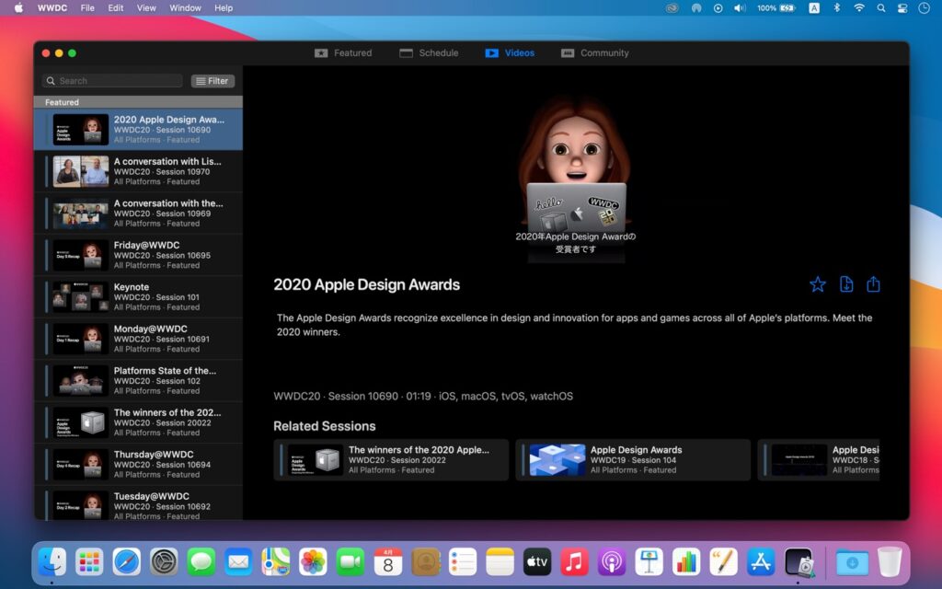Open the WWDC application menu
This screenshot has height=589, width=942.
(52, 7)
